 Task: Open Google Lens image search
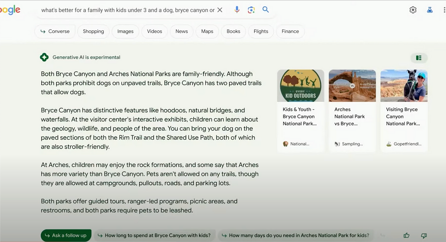tap(251, 10)
